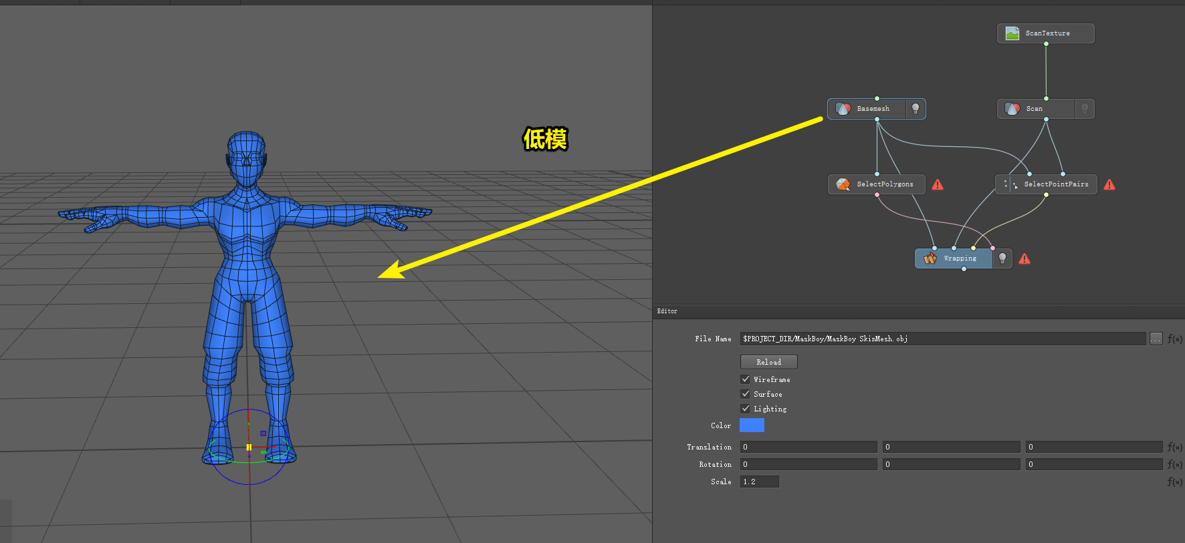This screenshot has height=543, width=1185.
Task: Open expression editor for File Name
Action: 1175,339
